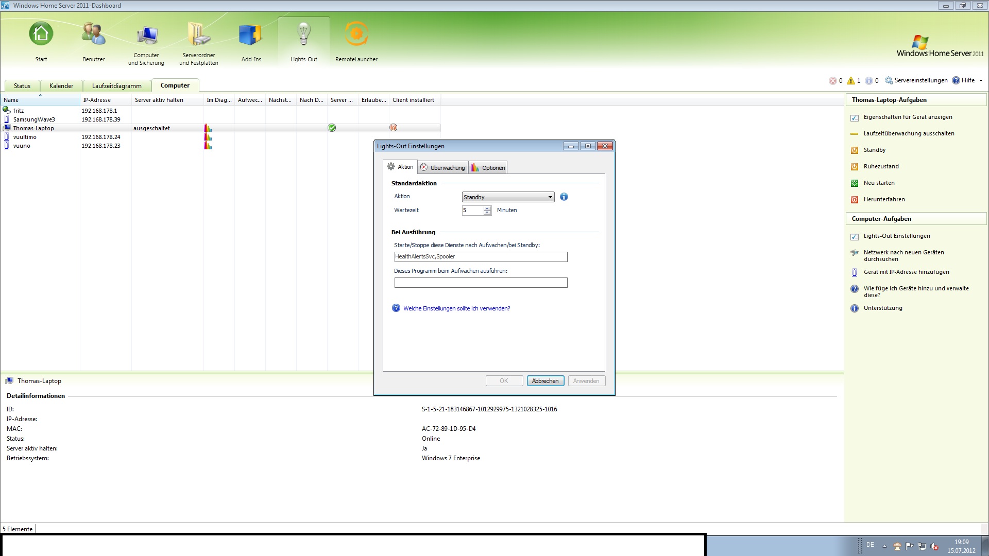
Task: Switch to the Überwachung tab
Action: (442, 168)
